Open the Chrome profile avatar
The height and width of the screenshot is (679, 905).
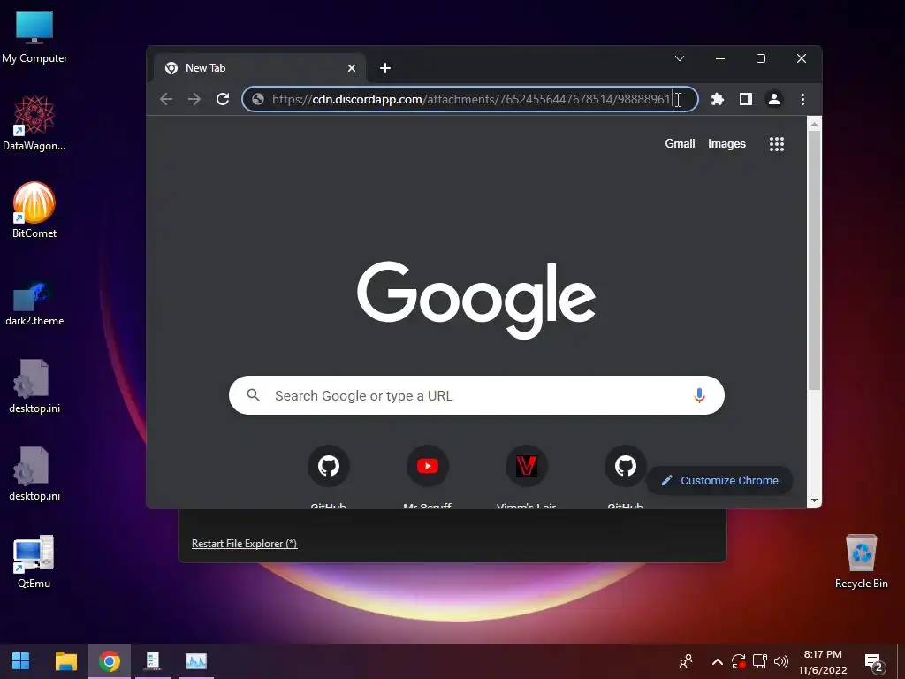[x=774, y=99]
